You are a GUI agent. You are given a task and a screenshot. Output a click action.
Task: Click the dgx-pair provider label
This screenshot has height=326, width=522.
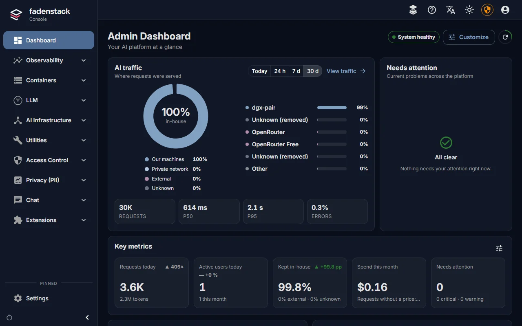point(263,108)
